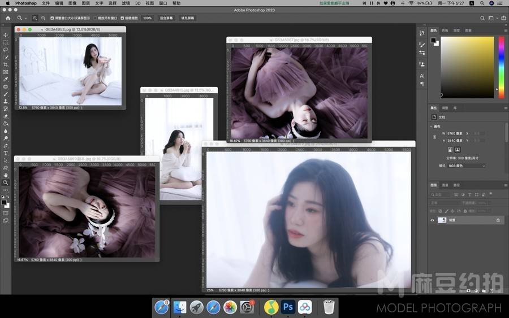Select the Clone Stamp tool
The width and height of the screenshot is (509, 318).
(6, 102)
